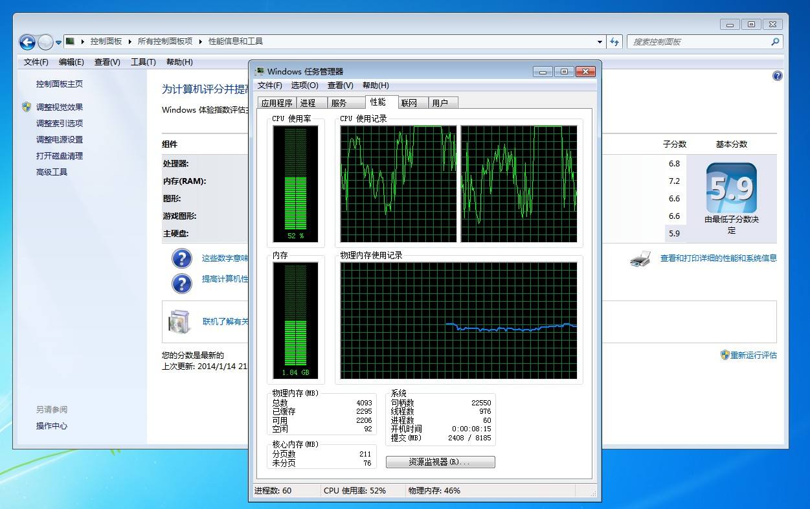Click the address bar folder icon
This screenshot has height=509, width=810.
(70, 41)
